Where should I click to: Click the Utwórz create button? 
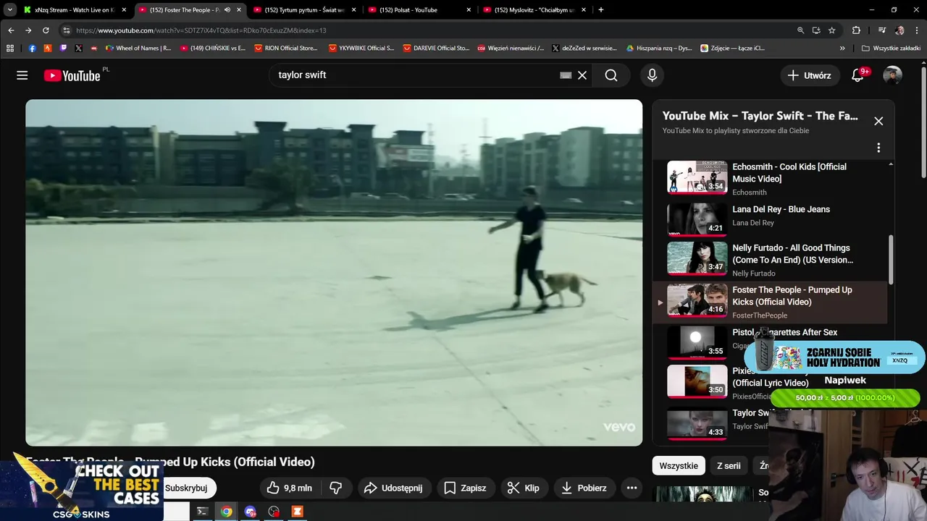click(810, 75)
